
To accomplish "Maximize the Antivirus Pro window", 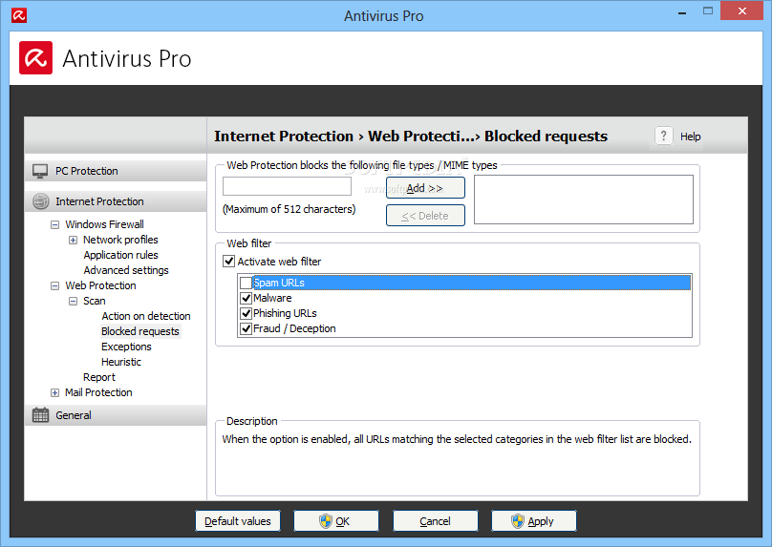I will (707, 11).
